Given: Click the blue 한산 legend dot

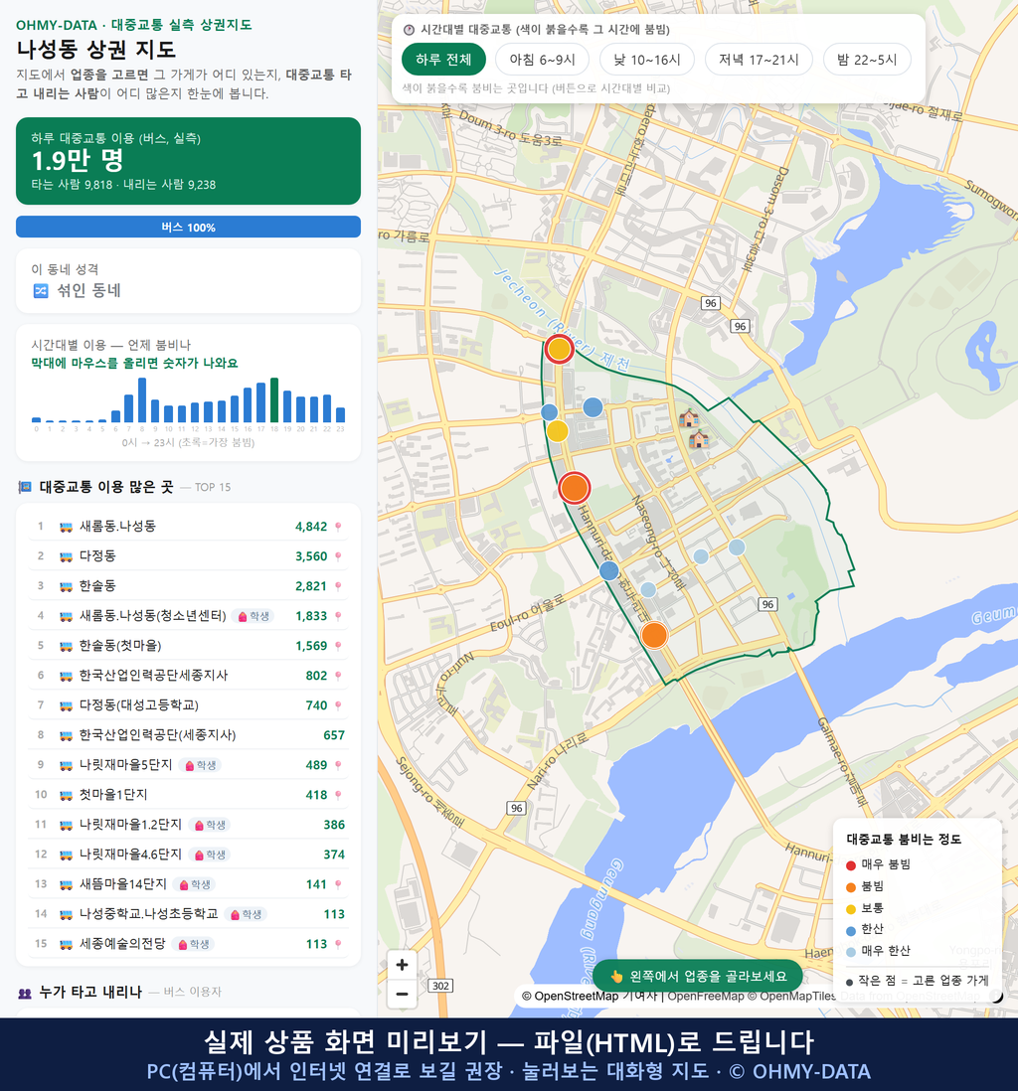Looking at the screenshot, I should pos(850,930).
